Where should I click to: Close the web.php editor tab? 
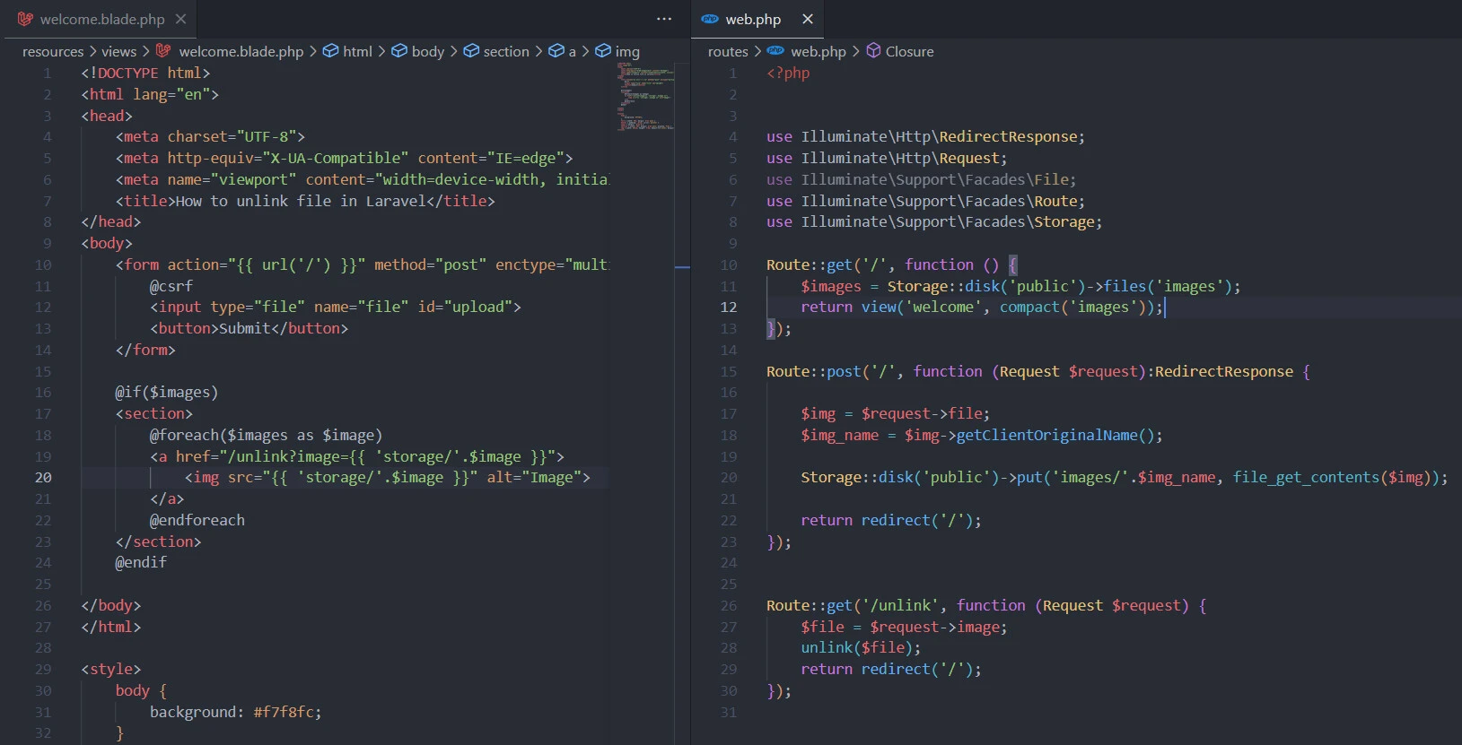808,19
